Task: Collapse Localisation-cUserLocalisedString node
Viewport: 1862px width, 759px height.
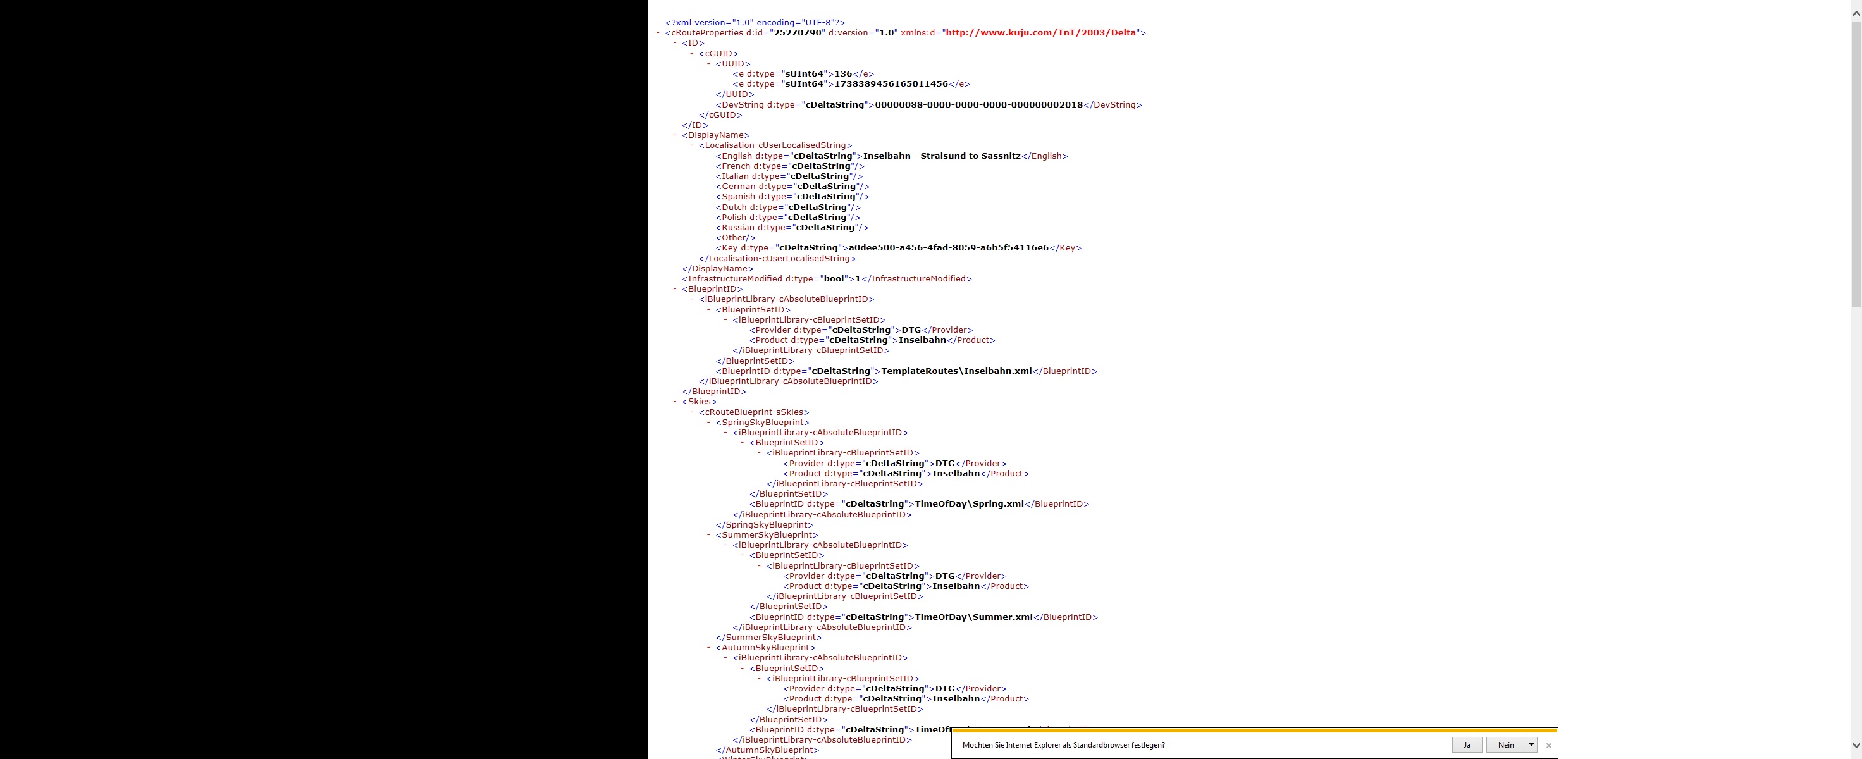Action: (x=692, y=145)
